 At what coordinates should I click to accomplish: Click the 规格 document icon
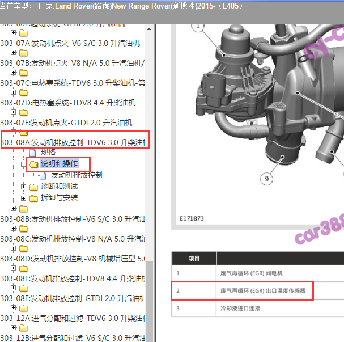[x=33, y=153]
